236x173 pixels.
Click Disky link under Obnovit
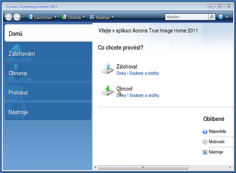coord(121,96)
